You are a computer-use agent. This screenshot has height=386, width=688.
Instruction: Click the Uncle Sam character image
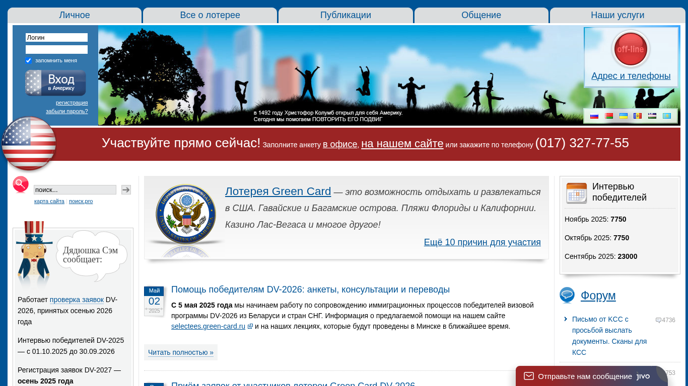click(x=34, y=254)
